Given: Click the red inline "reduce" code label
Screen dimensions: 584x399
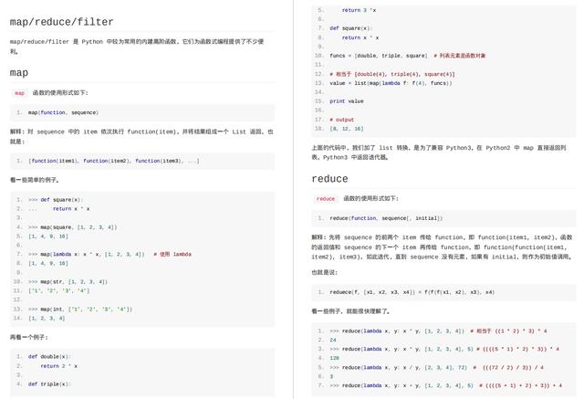Looking at the screenshot, I should [326, 199].
